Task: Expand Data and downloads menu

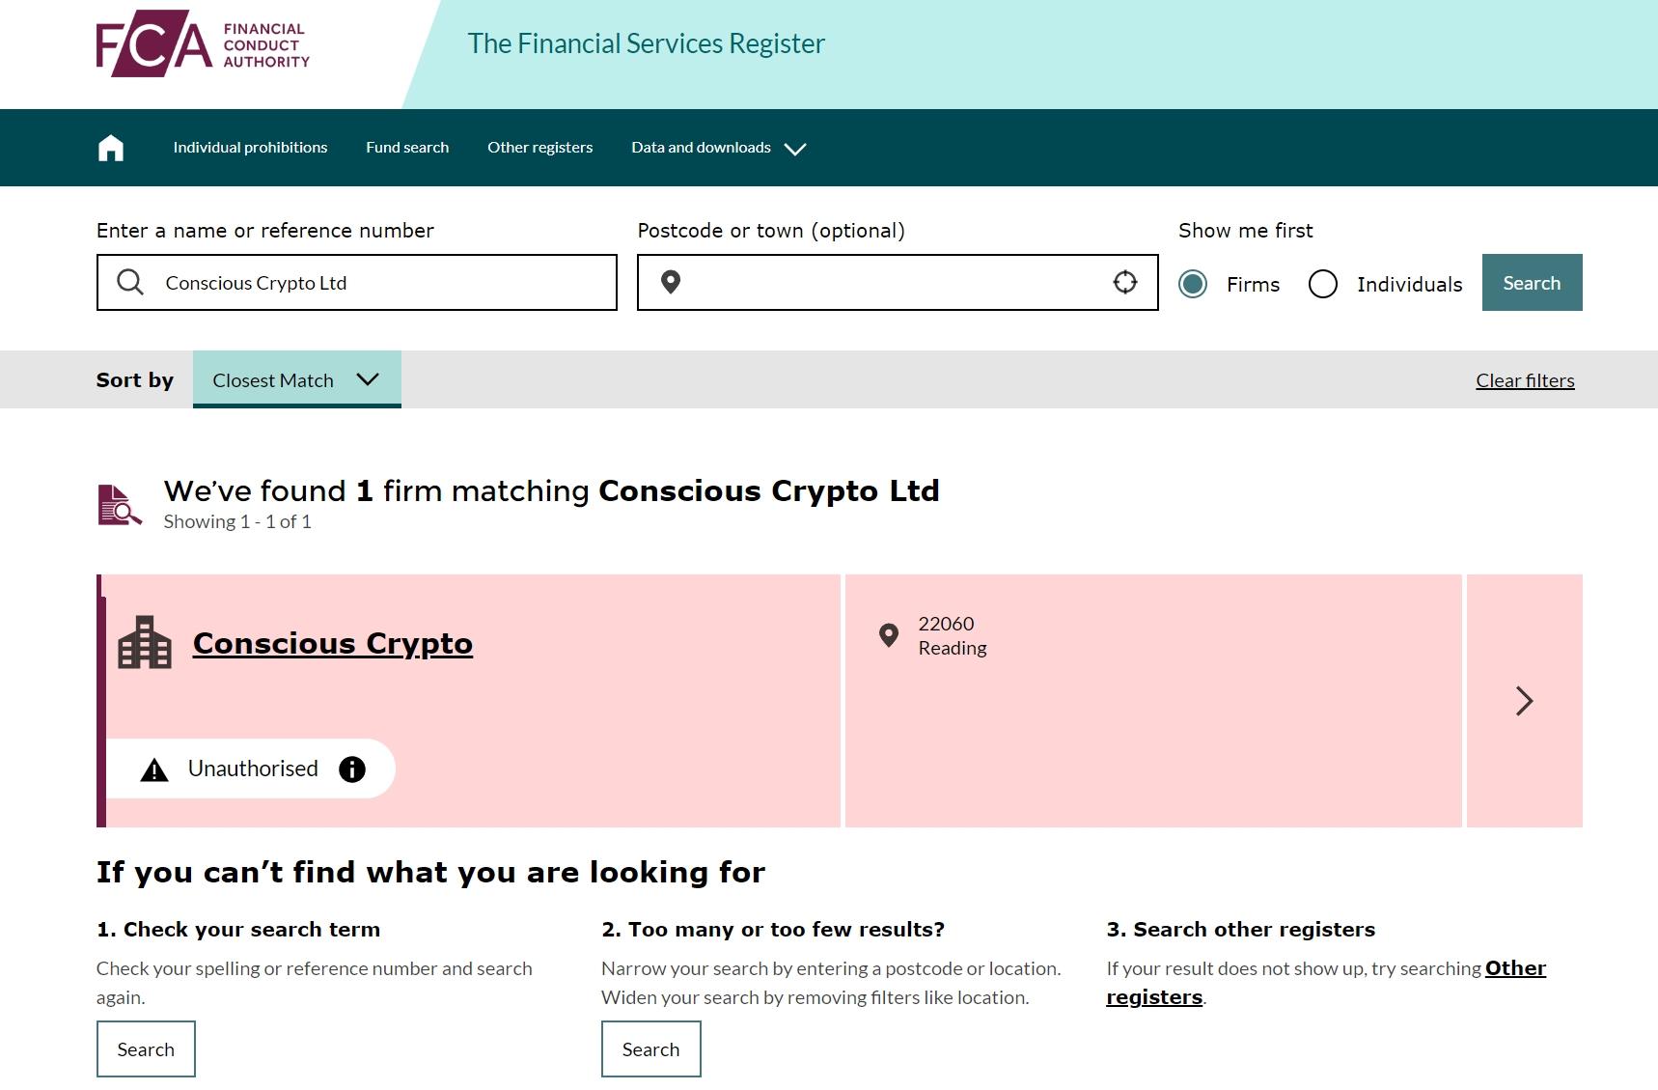Action: 718,148
